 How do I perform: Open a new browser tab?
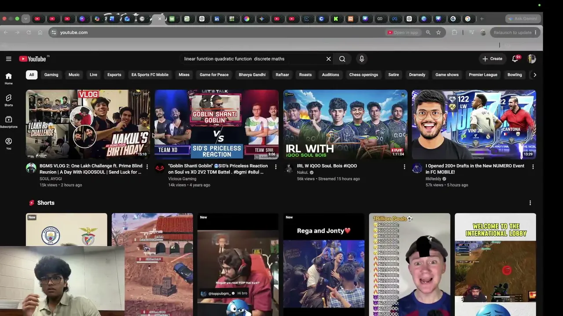(482, 19)
